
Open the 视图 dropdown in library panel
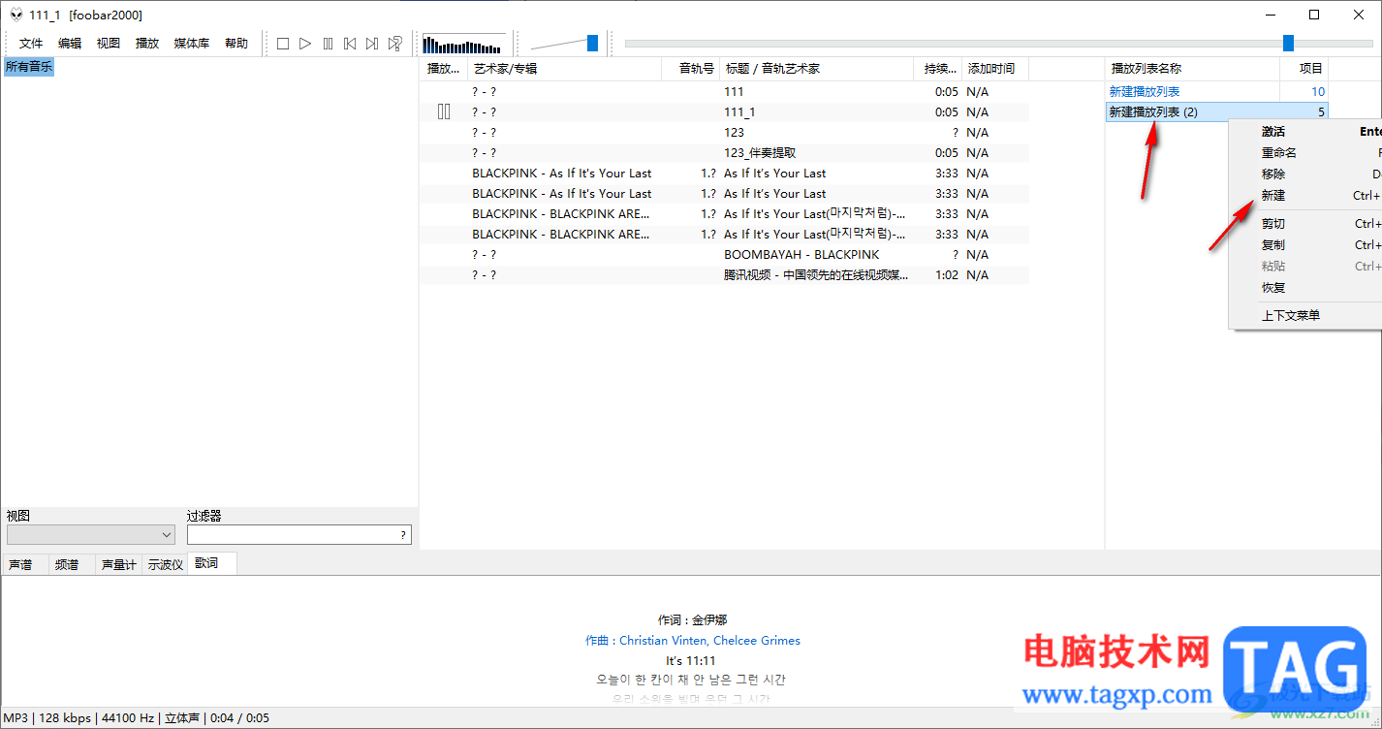pyautogui.click(x=91, y=535)
